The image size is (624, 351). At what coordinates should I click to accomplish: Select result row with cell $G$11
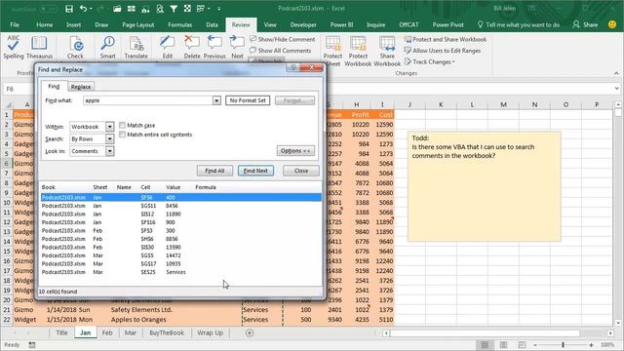click(x=181, y=206)
